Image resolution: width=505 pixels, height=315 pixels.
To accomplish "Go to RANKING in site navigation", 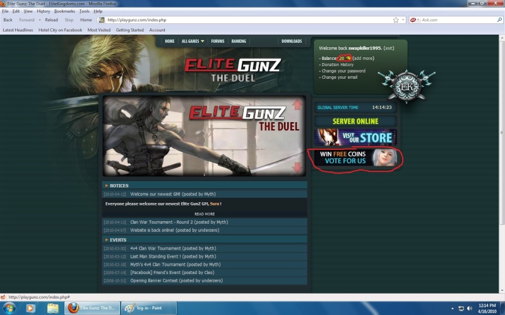I will pos(239,41).
